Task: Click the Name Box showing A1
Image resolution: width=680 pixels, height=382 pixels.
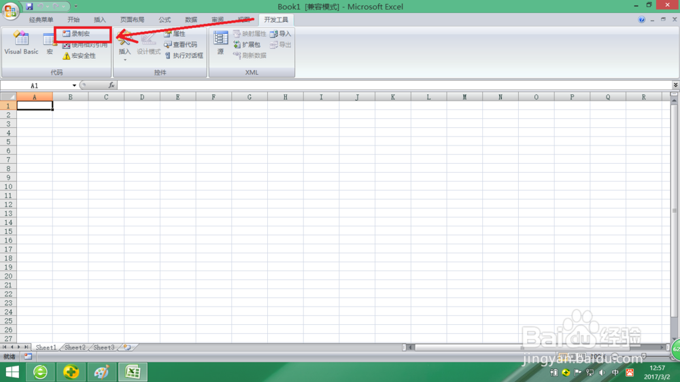Action: click(x=35, y=86)
